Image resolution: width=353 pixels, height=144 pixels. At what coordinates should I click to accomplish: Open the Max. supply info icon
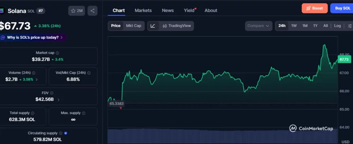(84, 113)
